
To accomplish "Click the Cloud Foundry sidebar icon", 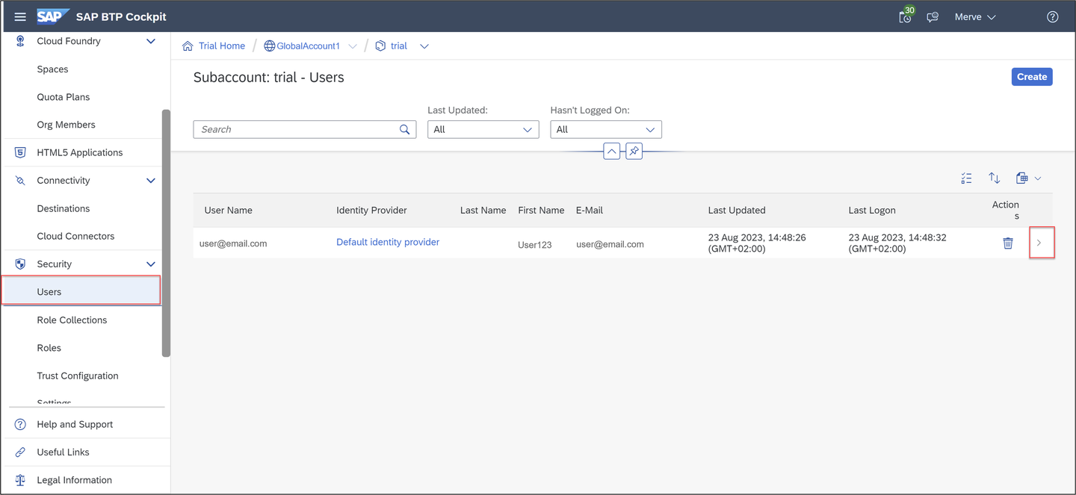I will coord(20,41).
